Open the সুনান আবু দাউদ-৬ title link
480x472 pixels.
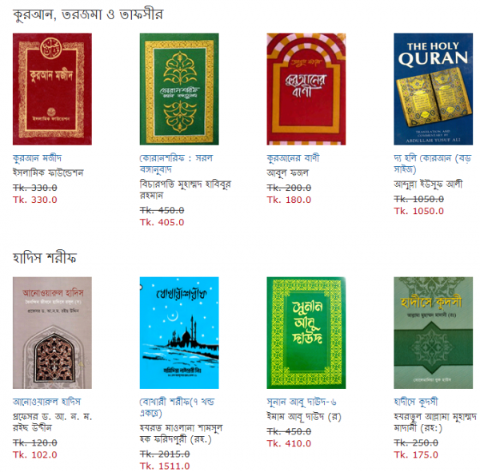[302, 402]
